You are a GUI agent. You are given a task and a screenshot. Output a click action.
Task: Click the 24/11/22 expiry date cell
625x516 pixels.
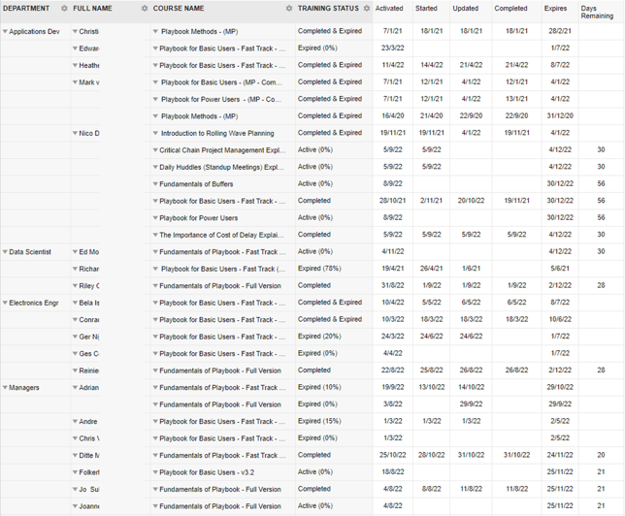pyautogui.click(x=560, y=455)
